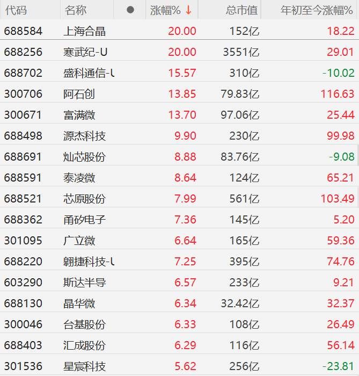
Task: Click the 7.36 change percentage
Action: pyautogui.click(x=185, y=220)
